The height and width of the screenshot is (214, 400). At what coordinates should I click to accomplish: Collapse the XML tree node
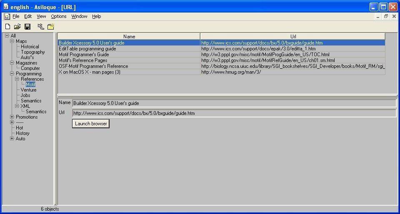pos(17,106)
